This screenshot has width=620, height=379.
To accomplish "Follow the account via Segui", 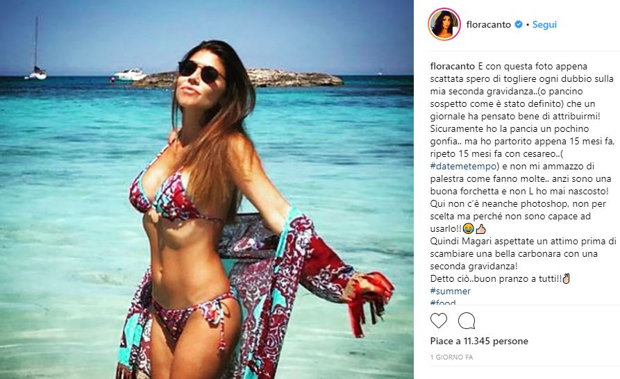I will (544, 24).
